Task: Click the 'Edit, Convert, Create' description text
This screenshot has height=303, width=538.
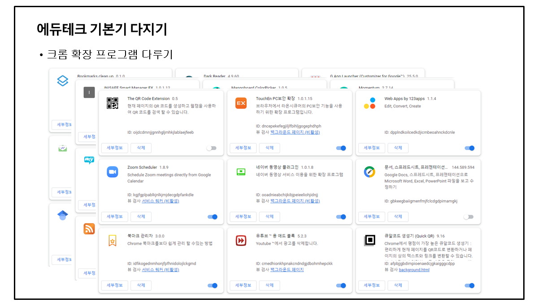Action: (x=403, y=106)
